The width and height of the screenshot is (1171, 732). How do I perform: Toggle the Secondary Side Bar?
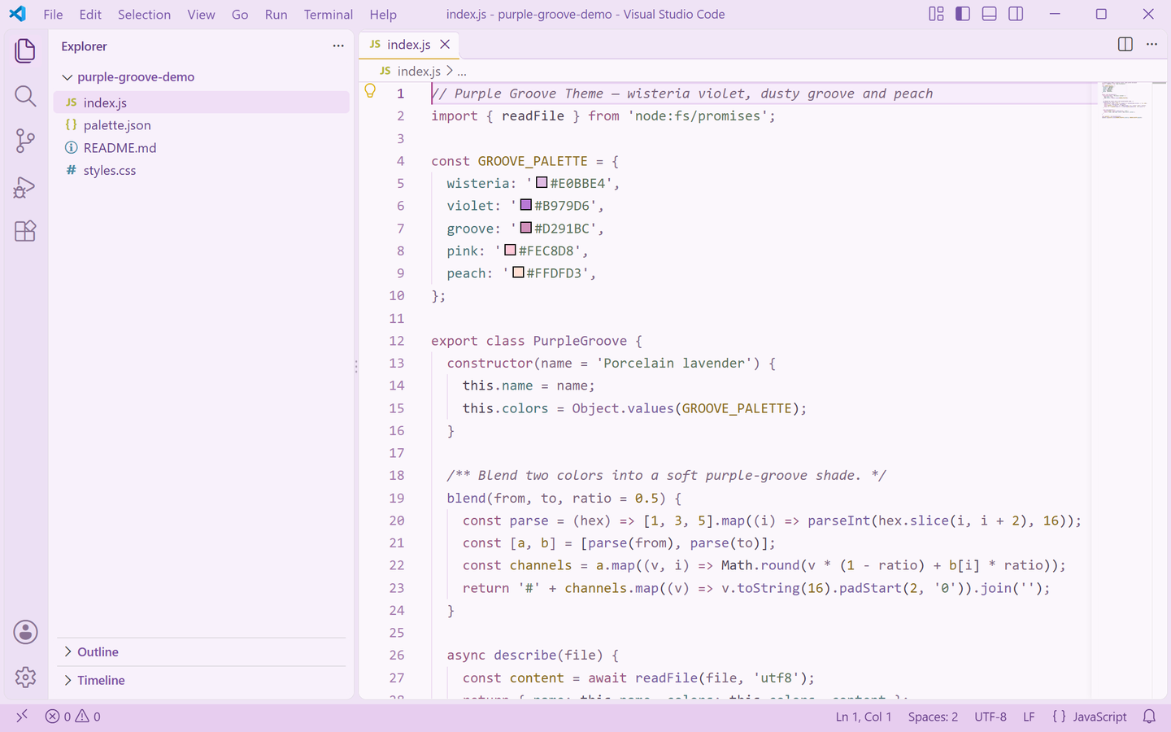click(1016, 14)
